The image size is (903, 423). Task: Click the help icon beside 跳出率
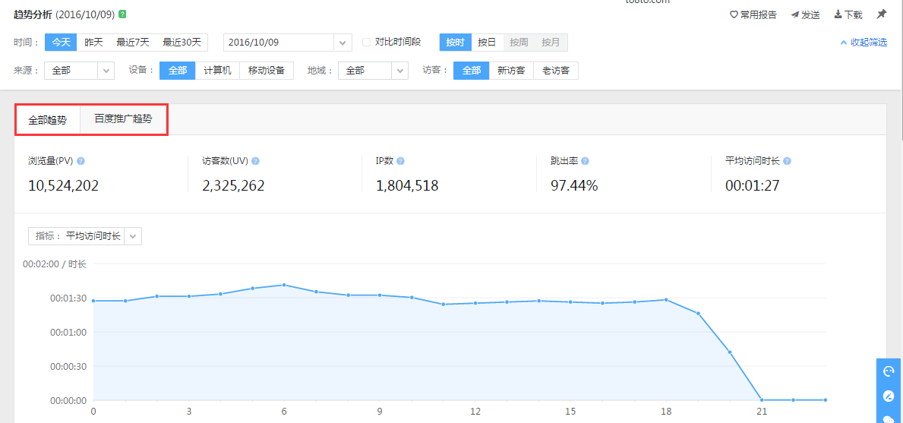coord(586,161)
